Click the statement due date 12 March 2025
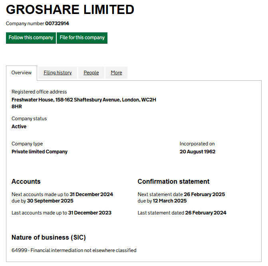The image size is (268, 266). (x=170, y=201)
